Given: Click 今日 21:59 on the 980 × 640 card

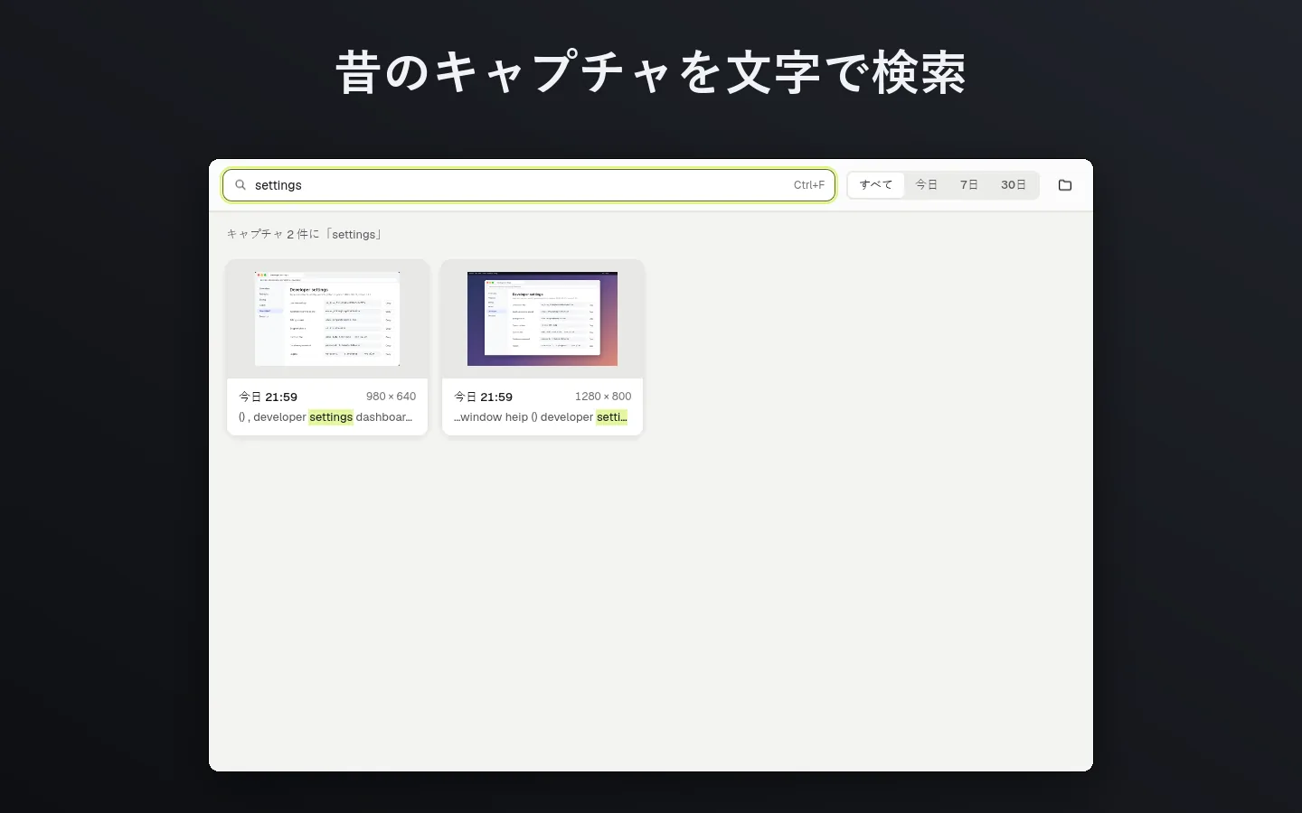Looking at the screenshot, I should [268, 397].
